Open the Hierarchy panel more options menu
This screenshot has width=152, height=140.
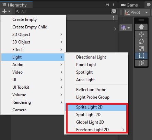click(x=113, y=4)
